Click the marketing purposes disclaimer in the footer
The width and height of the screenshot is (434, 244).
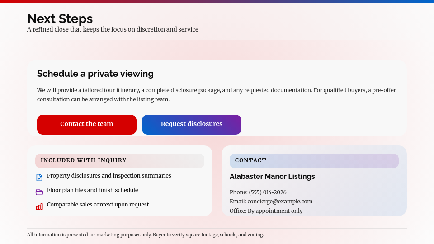click(145, 235)
